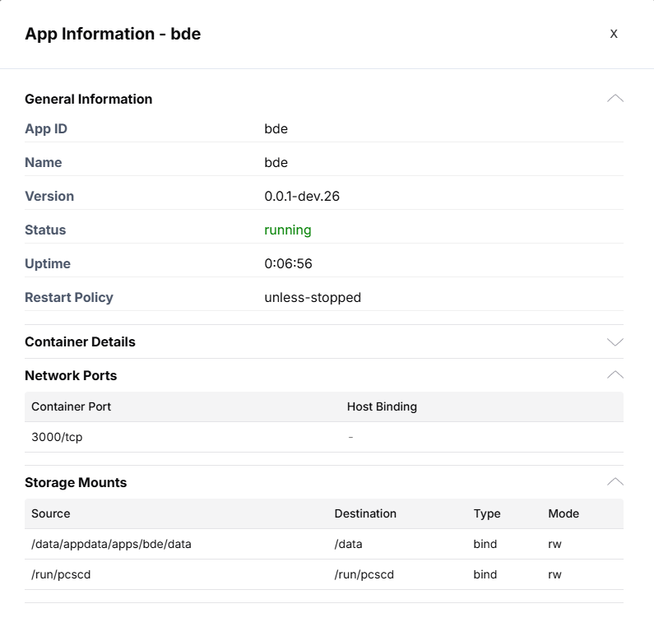Click the Type column header

tap(487, 514)
